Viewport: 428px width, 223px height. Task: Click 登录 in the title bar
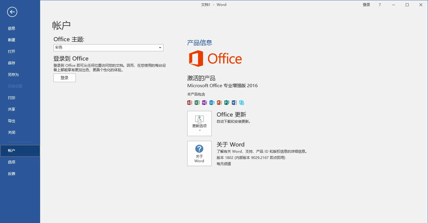(x=366, y=5)
